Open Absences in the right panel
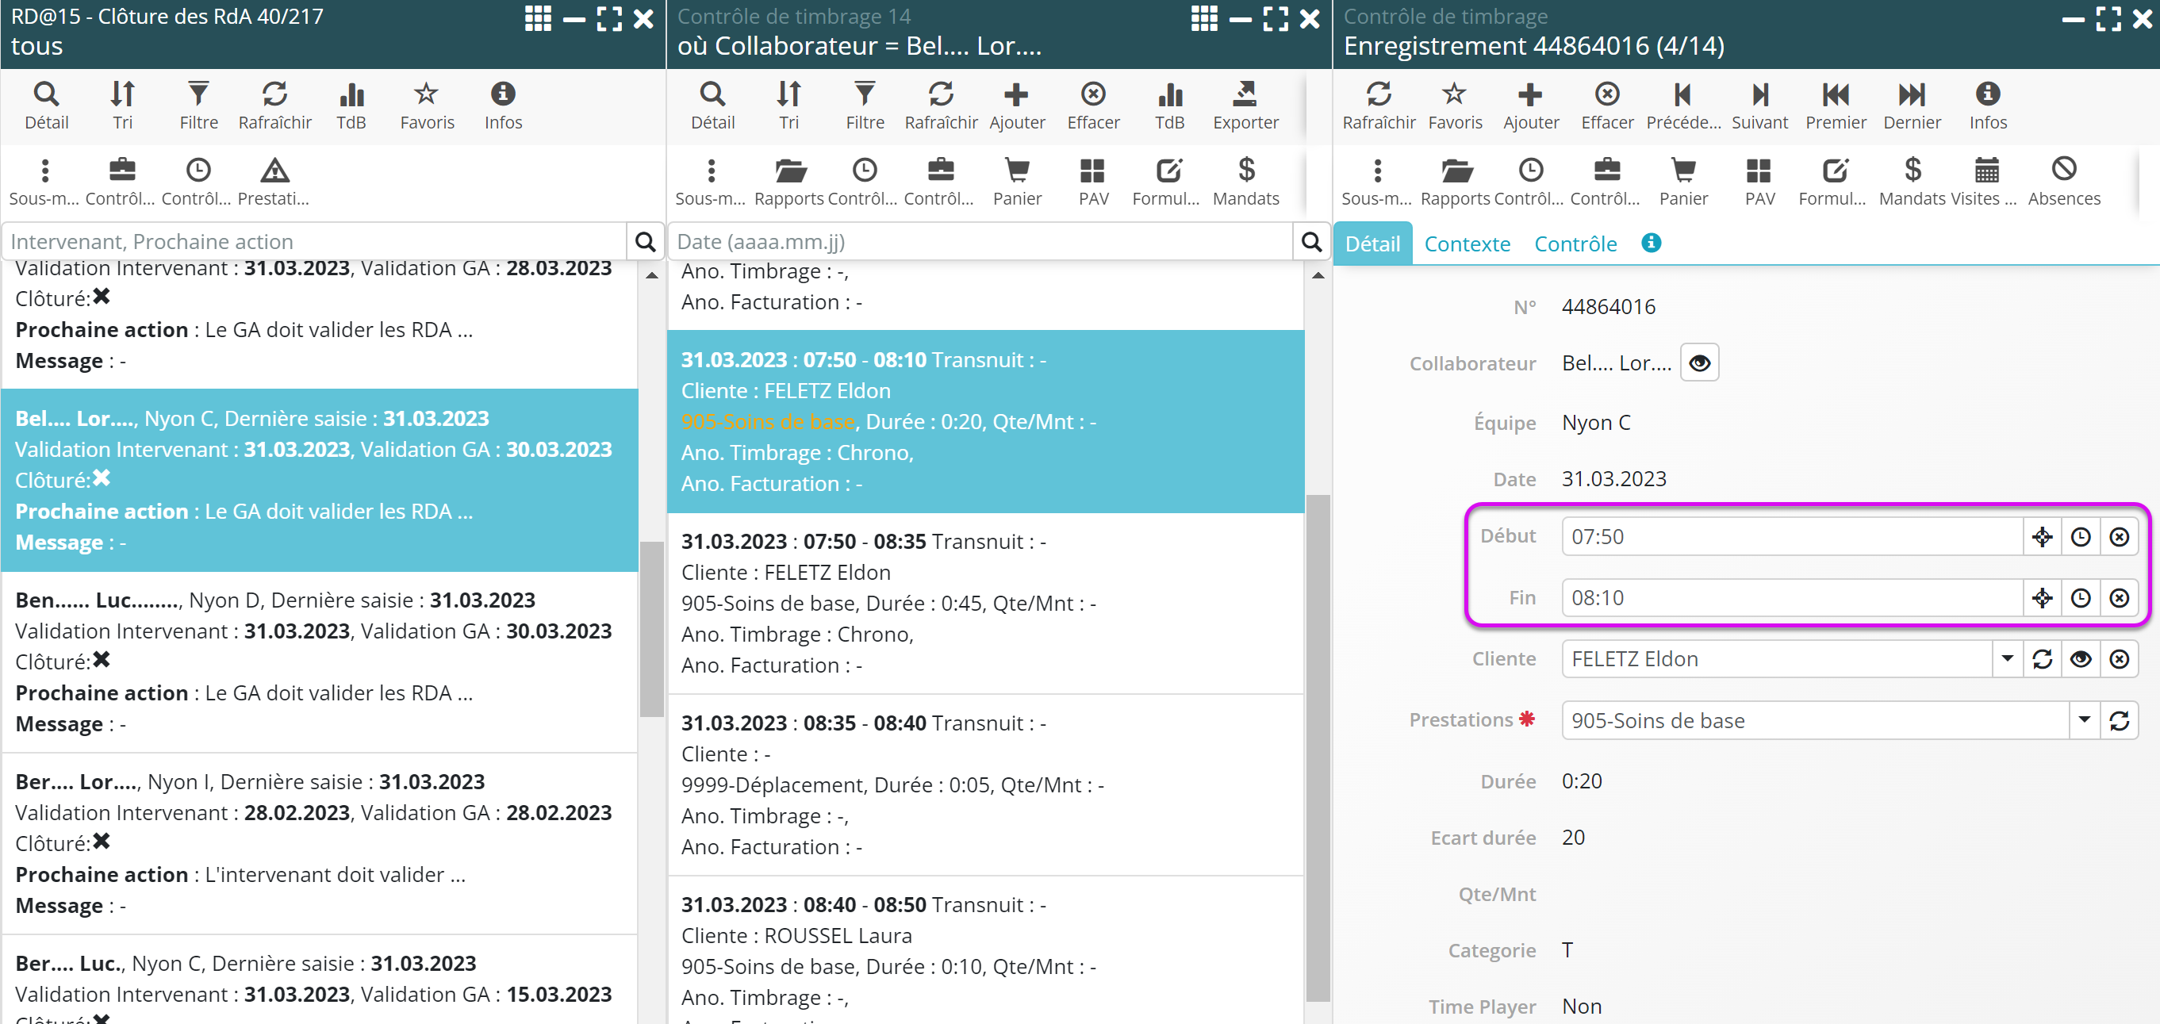Image resolution: width=2160 pixels, height=1024 pixels. 2062,171
